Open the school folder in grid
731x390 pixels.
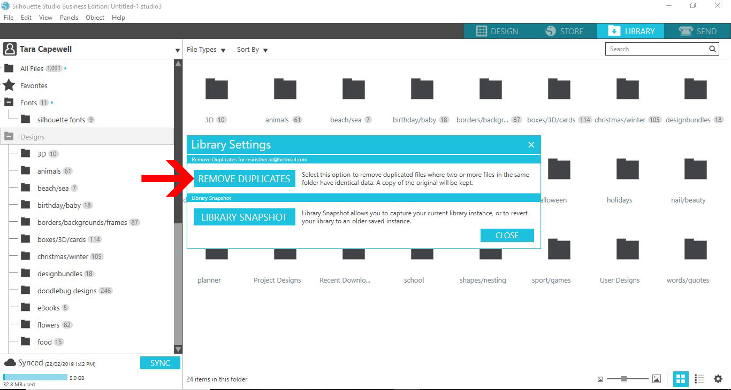[x=422, y=253]
